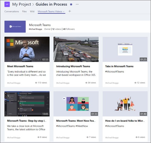151x143 pixels.
Task: Open the Introducing Microsoft Teams title
Action: coord(73,66)
